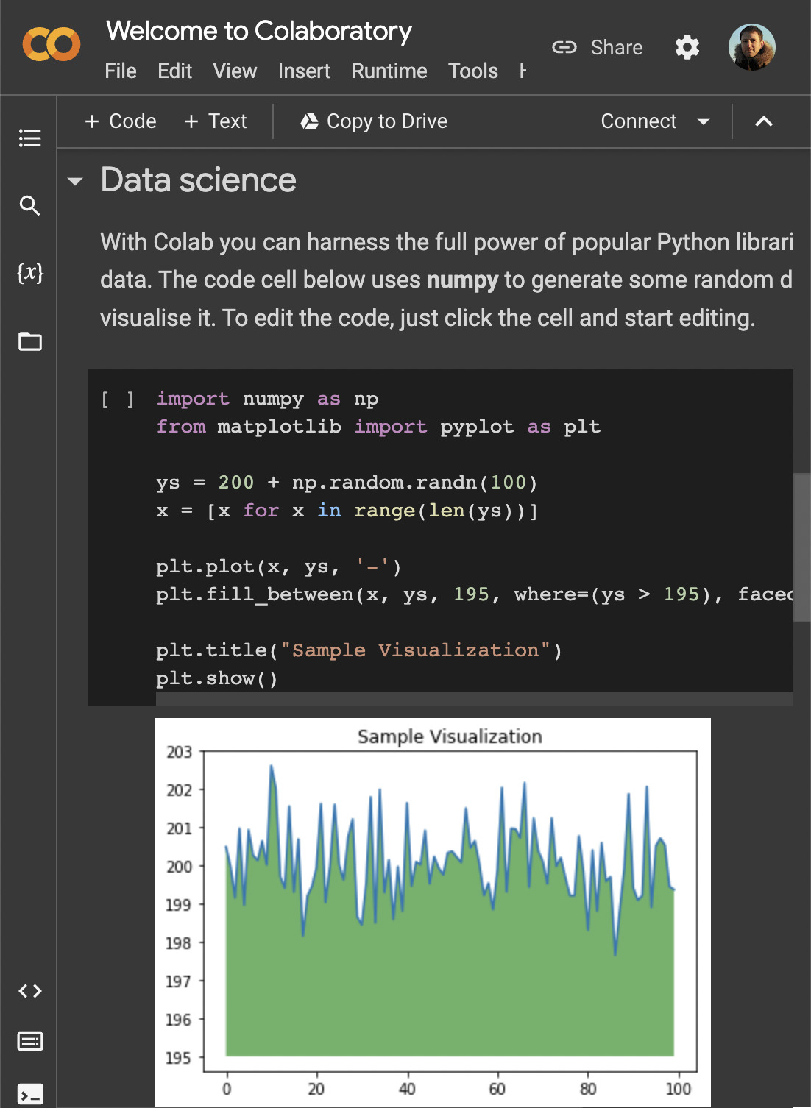Image resolution: width=811 pixels, height=1108 pixels.
Task: Click the link icon next to Share
Action: [x=564, y=47]
